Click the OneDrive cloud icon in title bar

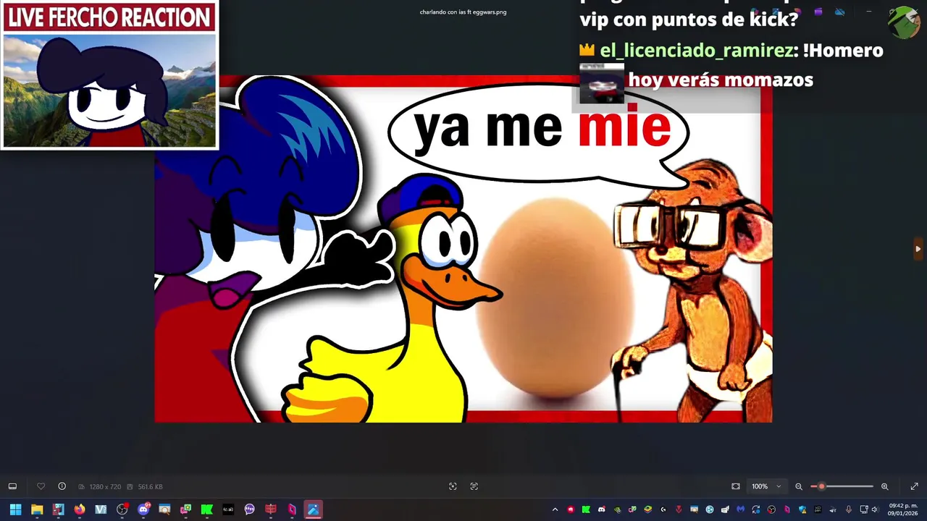(x=839, y=12)
